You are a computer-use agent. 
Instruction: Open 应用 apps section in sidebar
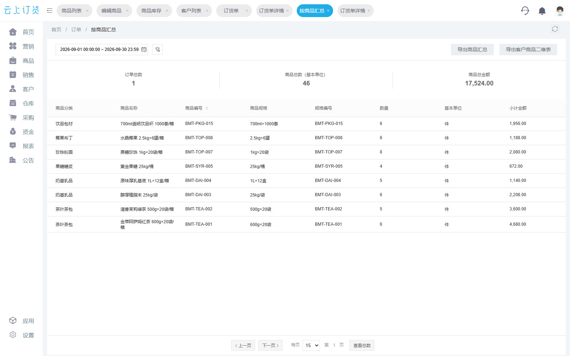tap(21, 321)
